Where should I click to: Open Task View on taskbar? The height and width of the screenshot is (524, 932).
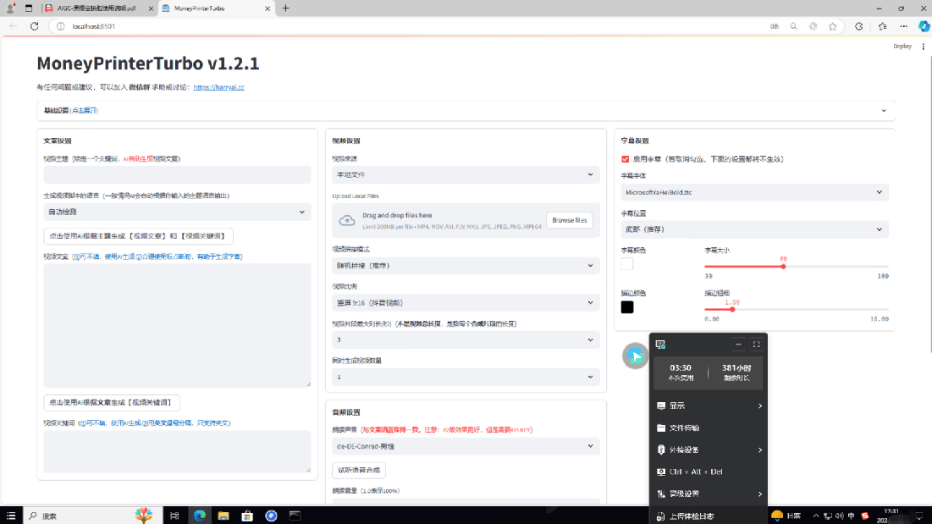(174, 516)
